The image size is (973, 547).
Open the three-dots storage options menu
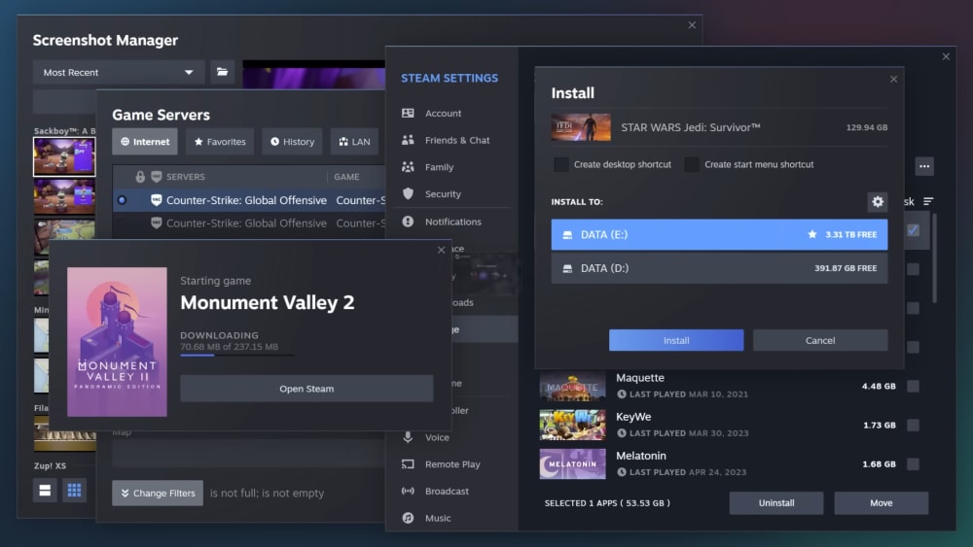[x=924, y=166]
